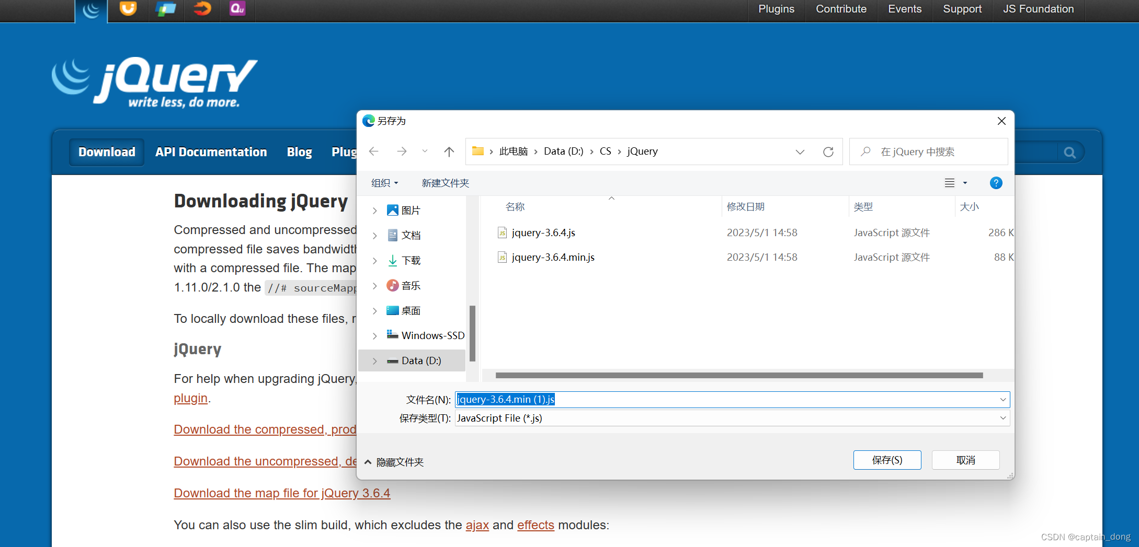The width and height of the screenshot is (1139, 547).
Task: Expand the Data (D:) tree item
Action: coord(374,360)
